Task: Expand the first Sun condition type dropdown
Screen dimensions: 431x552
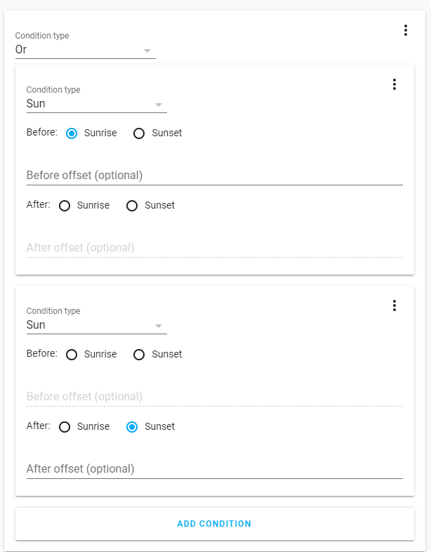Action: pyautogui.click(x=158, y=105)
